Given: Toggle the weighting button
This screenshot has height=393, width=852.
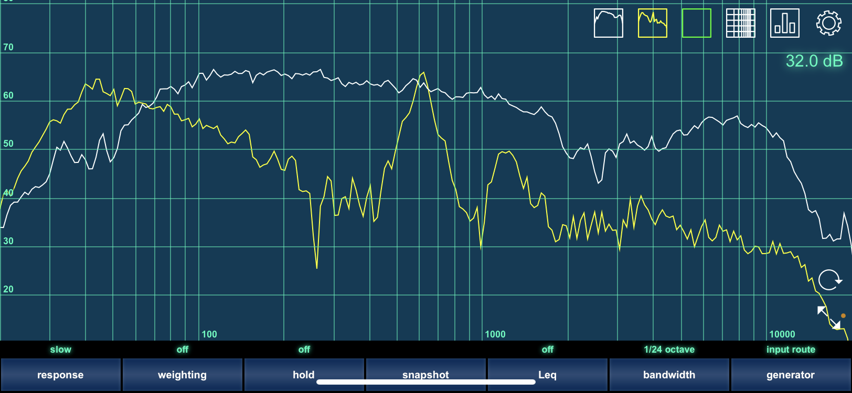Looking at the screenshot, I should coord(182,374).
